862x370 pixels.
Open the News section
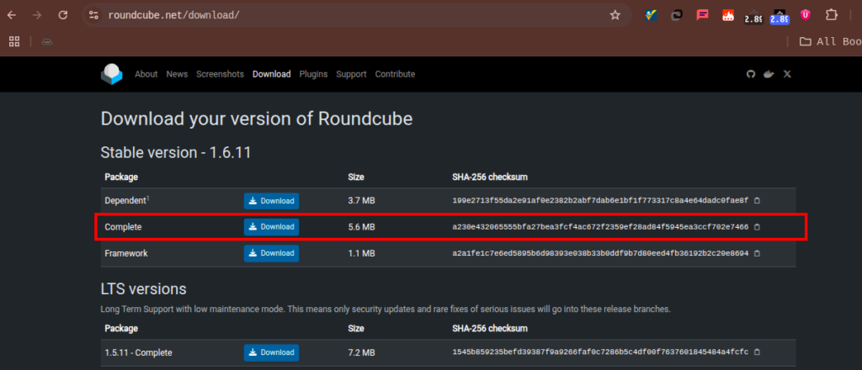click(x=177, y=74)
